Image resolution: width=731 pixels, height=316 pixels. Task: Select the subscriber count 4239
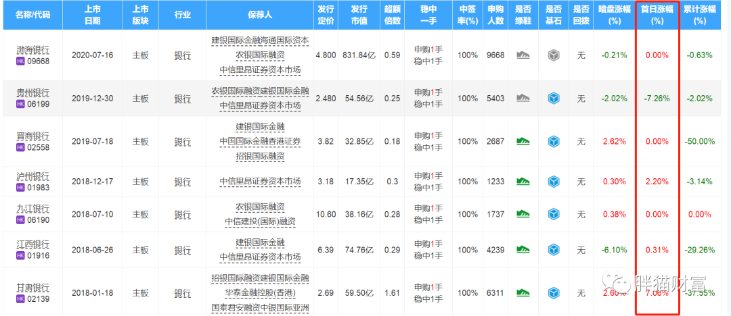(495, 250)
